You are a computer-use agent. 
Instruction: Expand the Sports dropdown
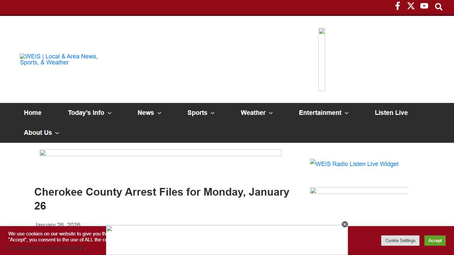tap(200, 113)
